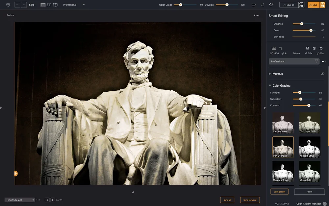Open the _DSC1527-2.tif file dropdown

click(x=20, y=200)
